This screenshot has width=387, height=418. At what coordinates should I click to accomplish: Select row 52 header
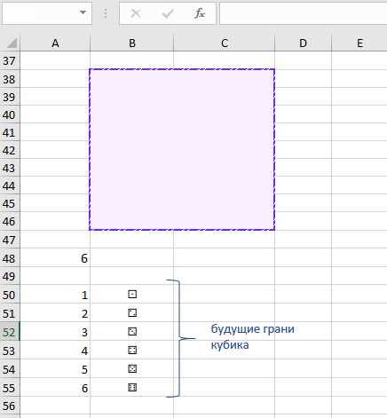pyautogui.click(x=10, y=332)
